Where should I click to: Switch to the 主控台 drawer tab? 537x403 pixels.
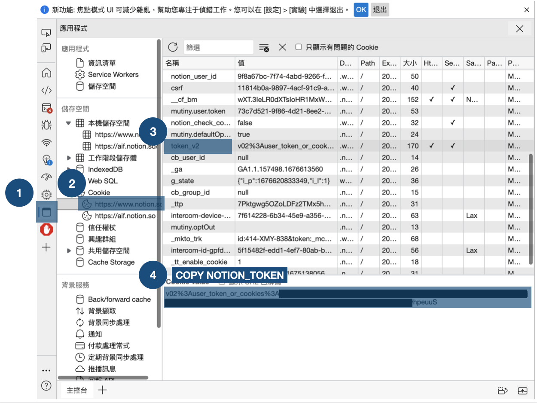point(77,390)
